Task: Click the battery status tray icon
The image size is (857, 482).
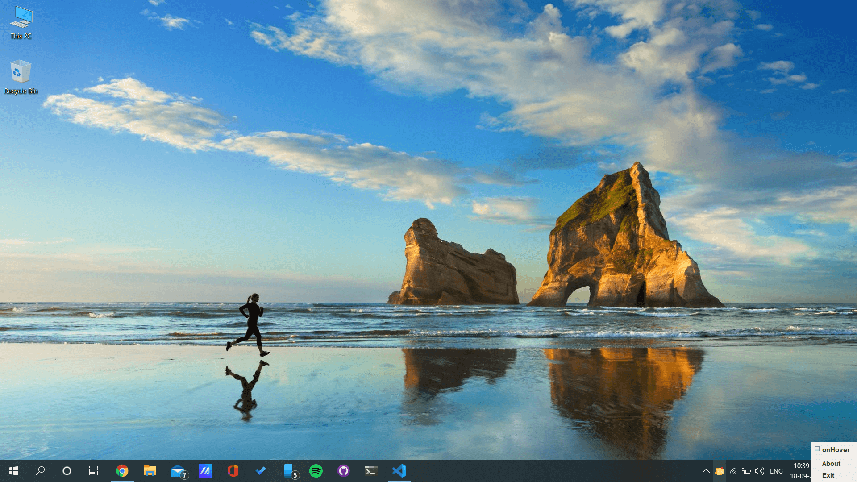Action: tap(746, 471)
